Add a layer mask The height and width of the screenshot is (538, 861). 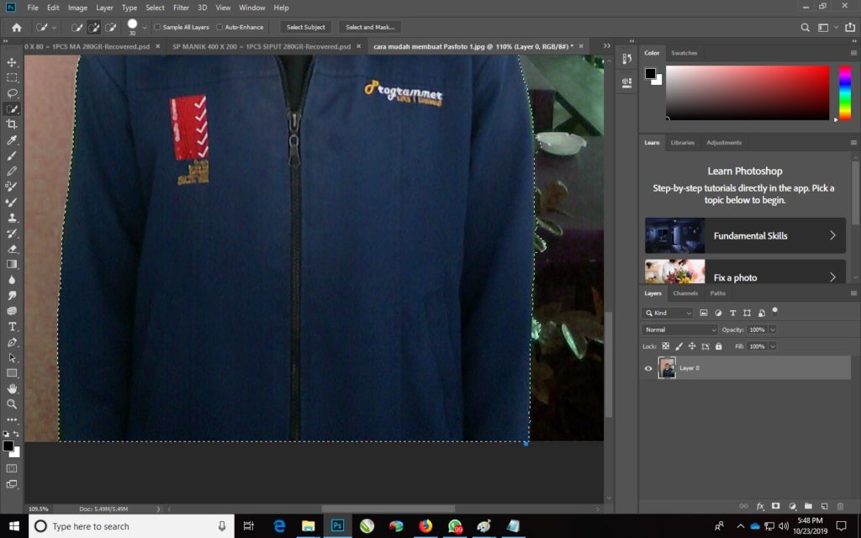tap(776, 506)
